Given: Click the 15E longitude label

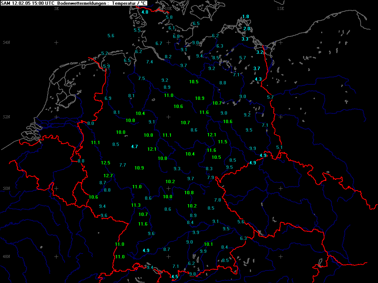Looking at the screenshot, I should coord(280,8).
